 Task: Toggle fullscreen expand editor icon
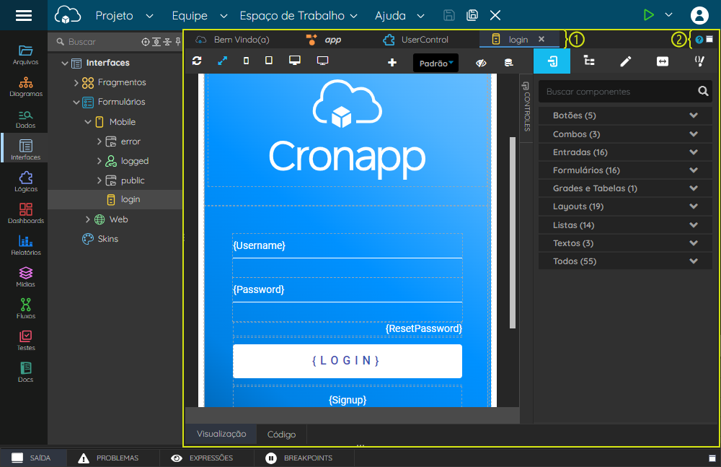223,61
